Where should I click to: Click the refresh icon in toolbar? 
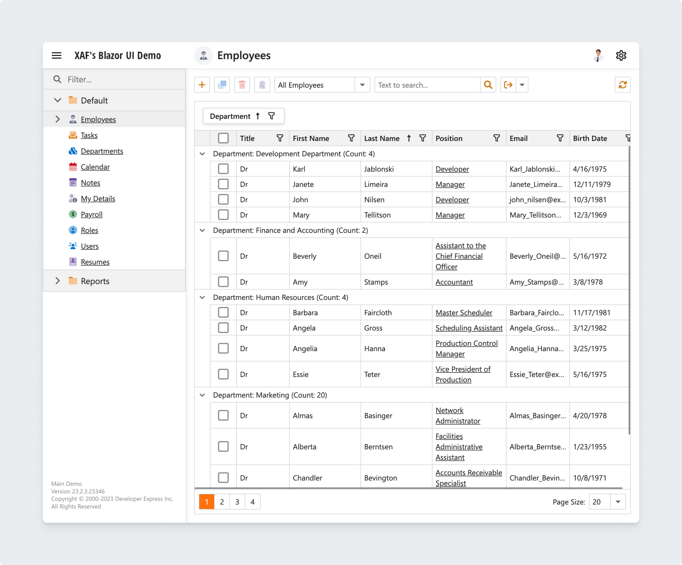[x=622, y=85]
